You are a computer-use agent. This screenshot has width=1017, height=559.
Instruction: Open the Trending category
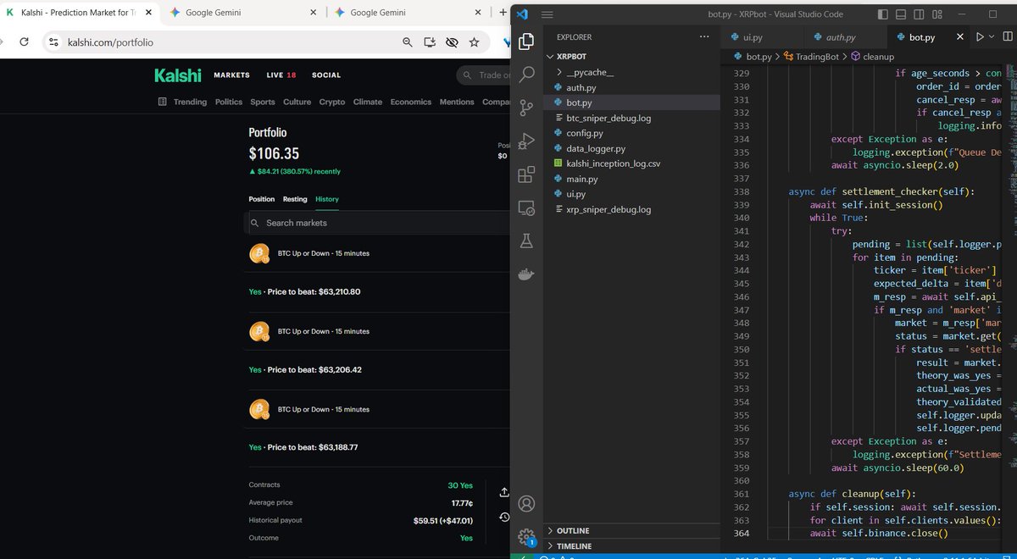point(190,102)
